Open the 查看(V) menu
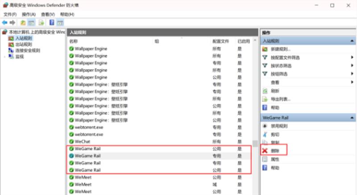 (48, 14)
